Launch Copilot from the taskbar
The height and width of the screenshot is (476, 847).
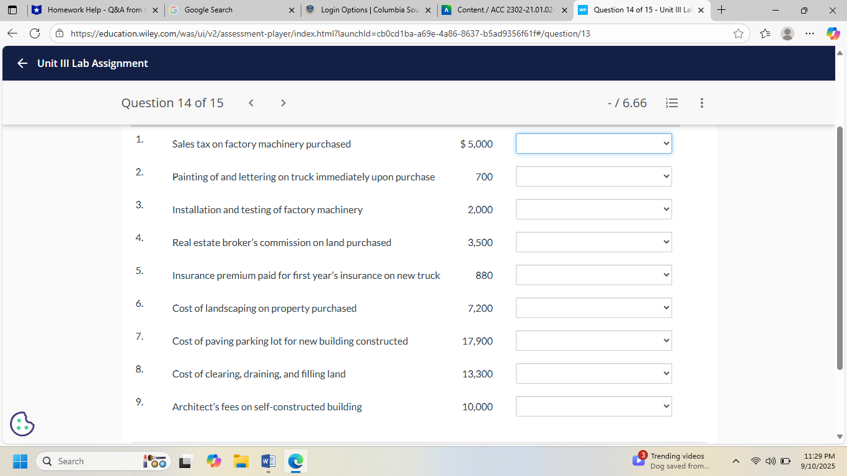pyautogui.click(x=214, y=461)
